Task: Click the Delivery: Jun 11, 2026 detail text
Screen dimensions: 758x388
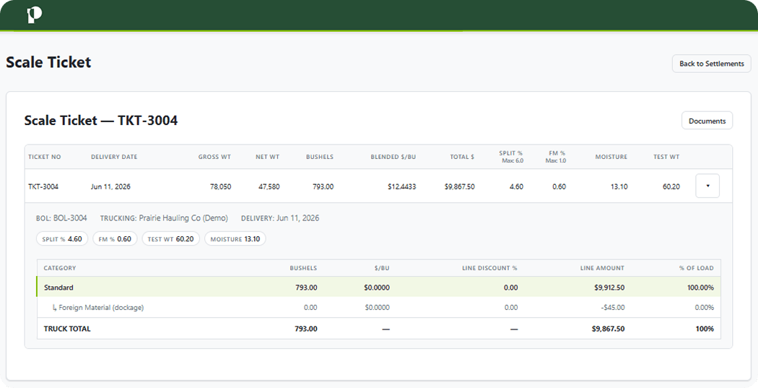Action: (280, 218)
